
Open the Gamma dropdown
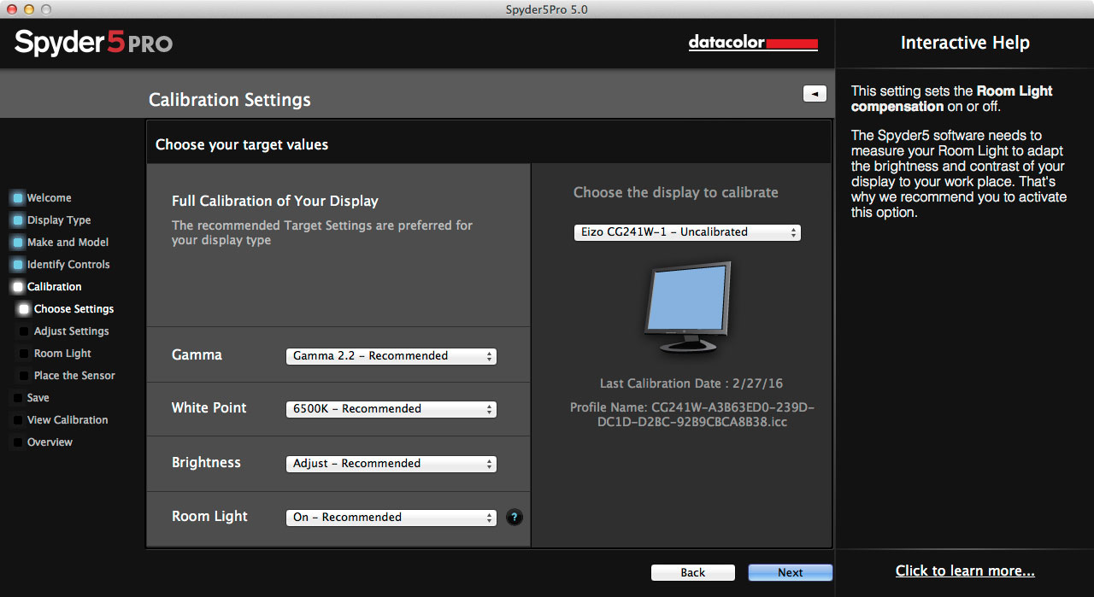click(x=391, y=356)
